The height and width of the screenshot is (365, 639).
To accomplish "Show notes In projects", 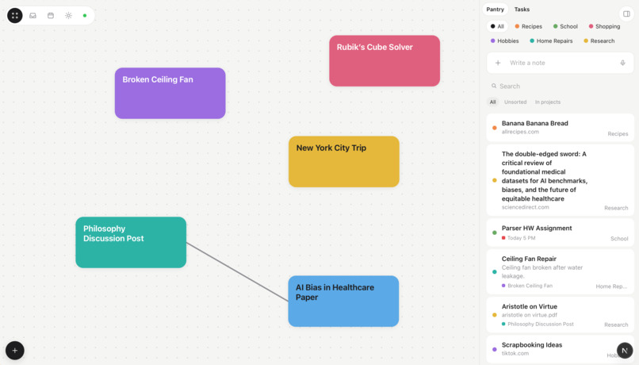I will point(547,102).
